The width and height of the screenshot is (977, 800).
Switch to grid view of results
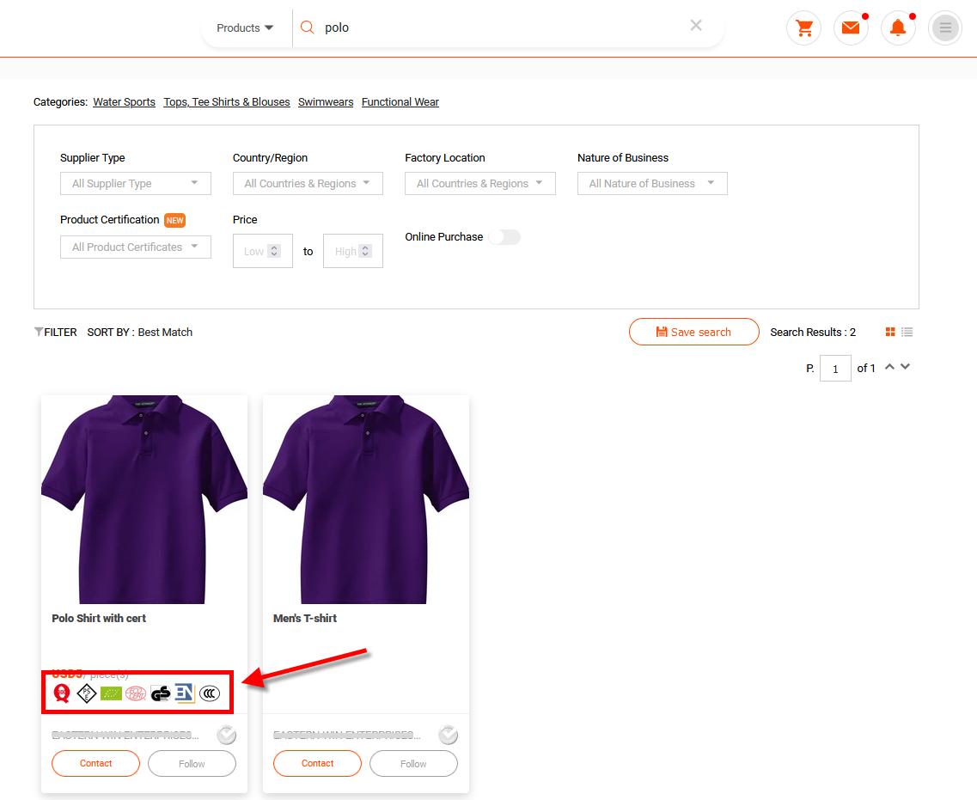(x=890, y=332)
